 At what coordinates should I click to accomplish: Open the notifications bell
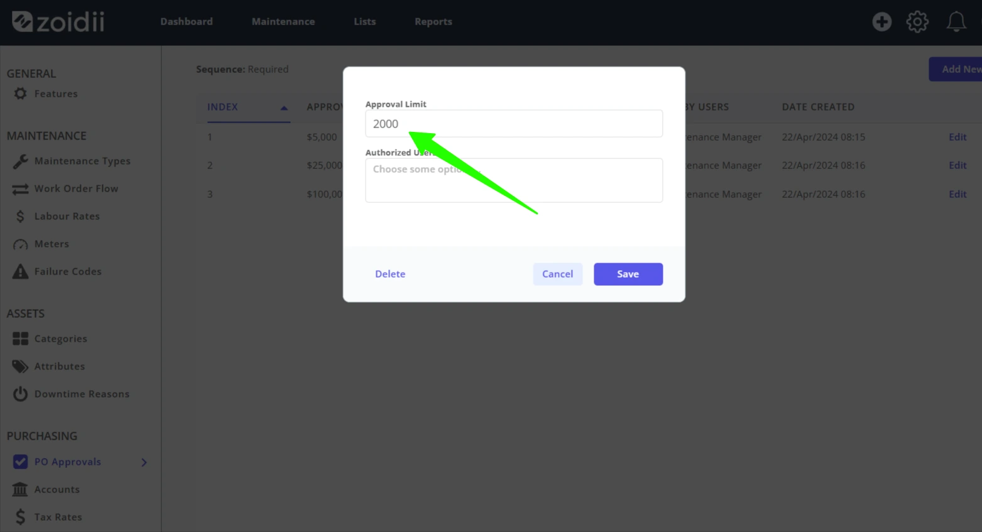coord(956,21)
